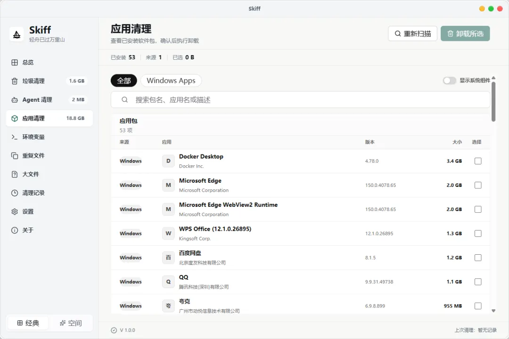Open 环境变量 terminal prompt icon

(15, 137)
